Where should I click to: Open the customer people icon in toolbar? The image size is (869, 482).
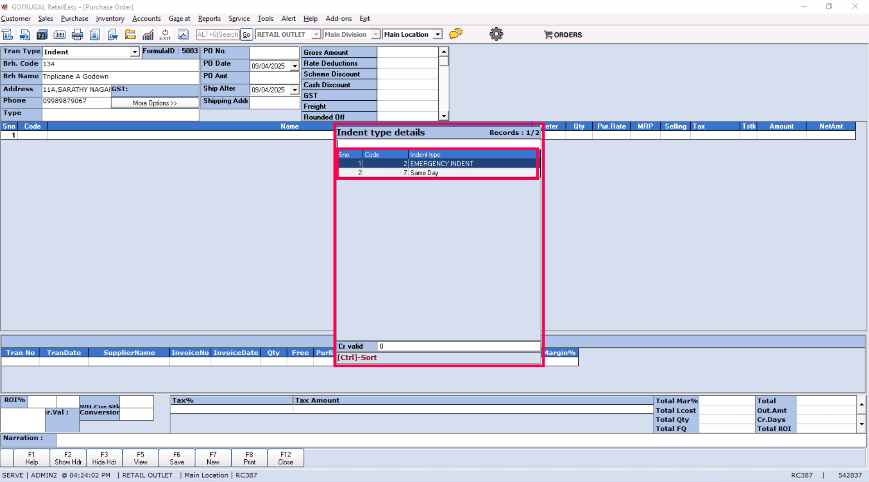click(x=42, y=34)
